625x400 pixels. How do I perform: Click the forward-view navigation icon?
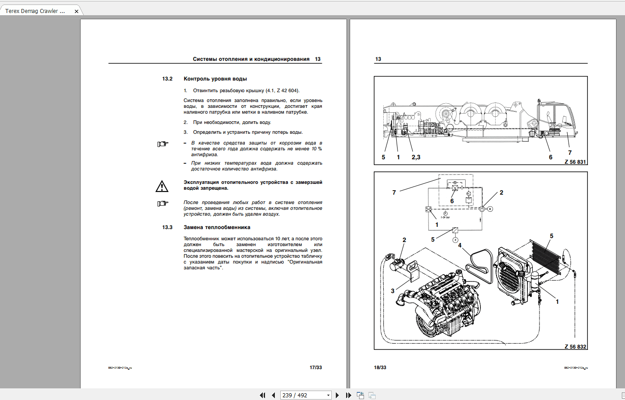point(372,395)
